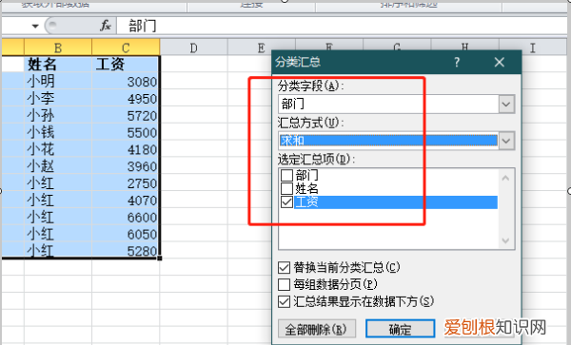571x345 pixels.
Task: Click the 姓名 header cell
Action: (58, 65)
